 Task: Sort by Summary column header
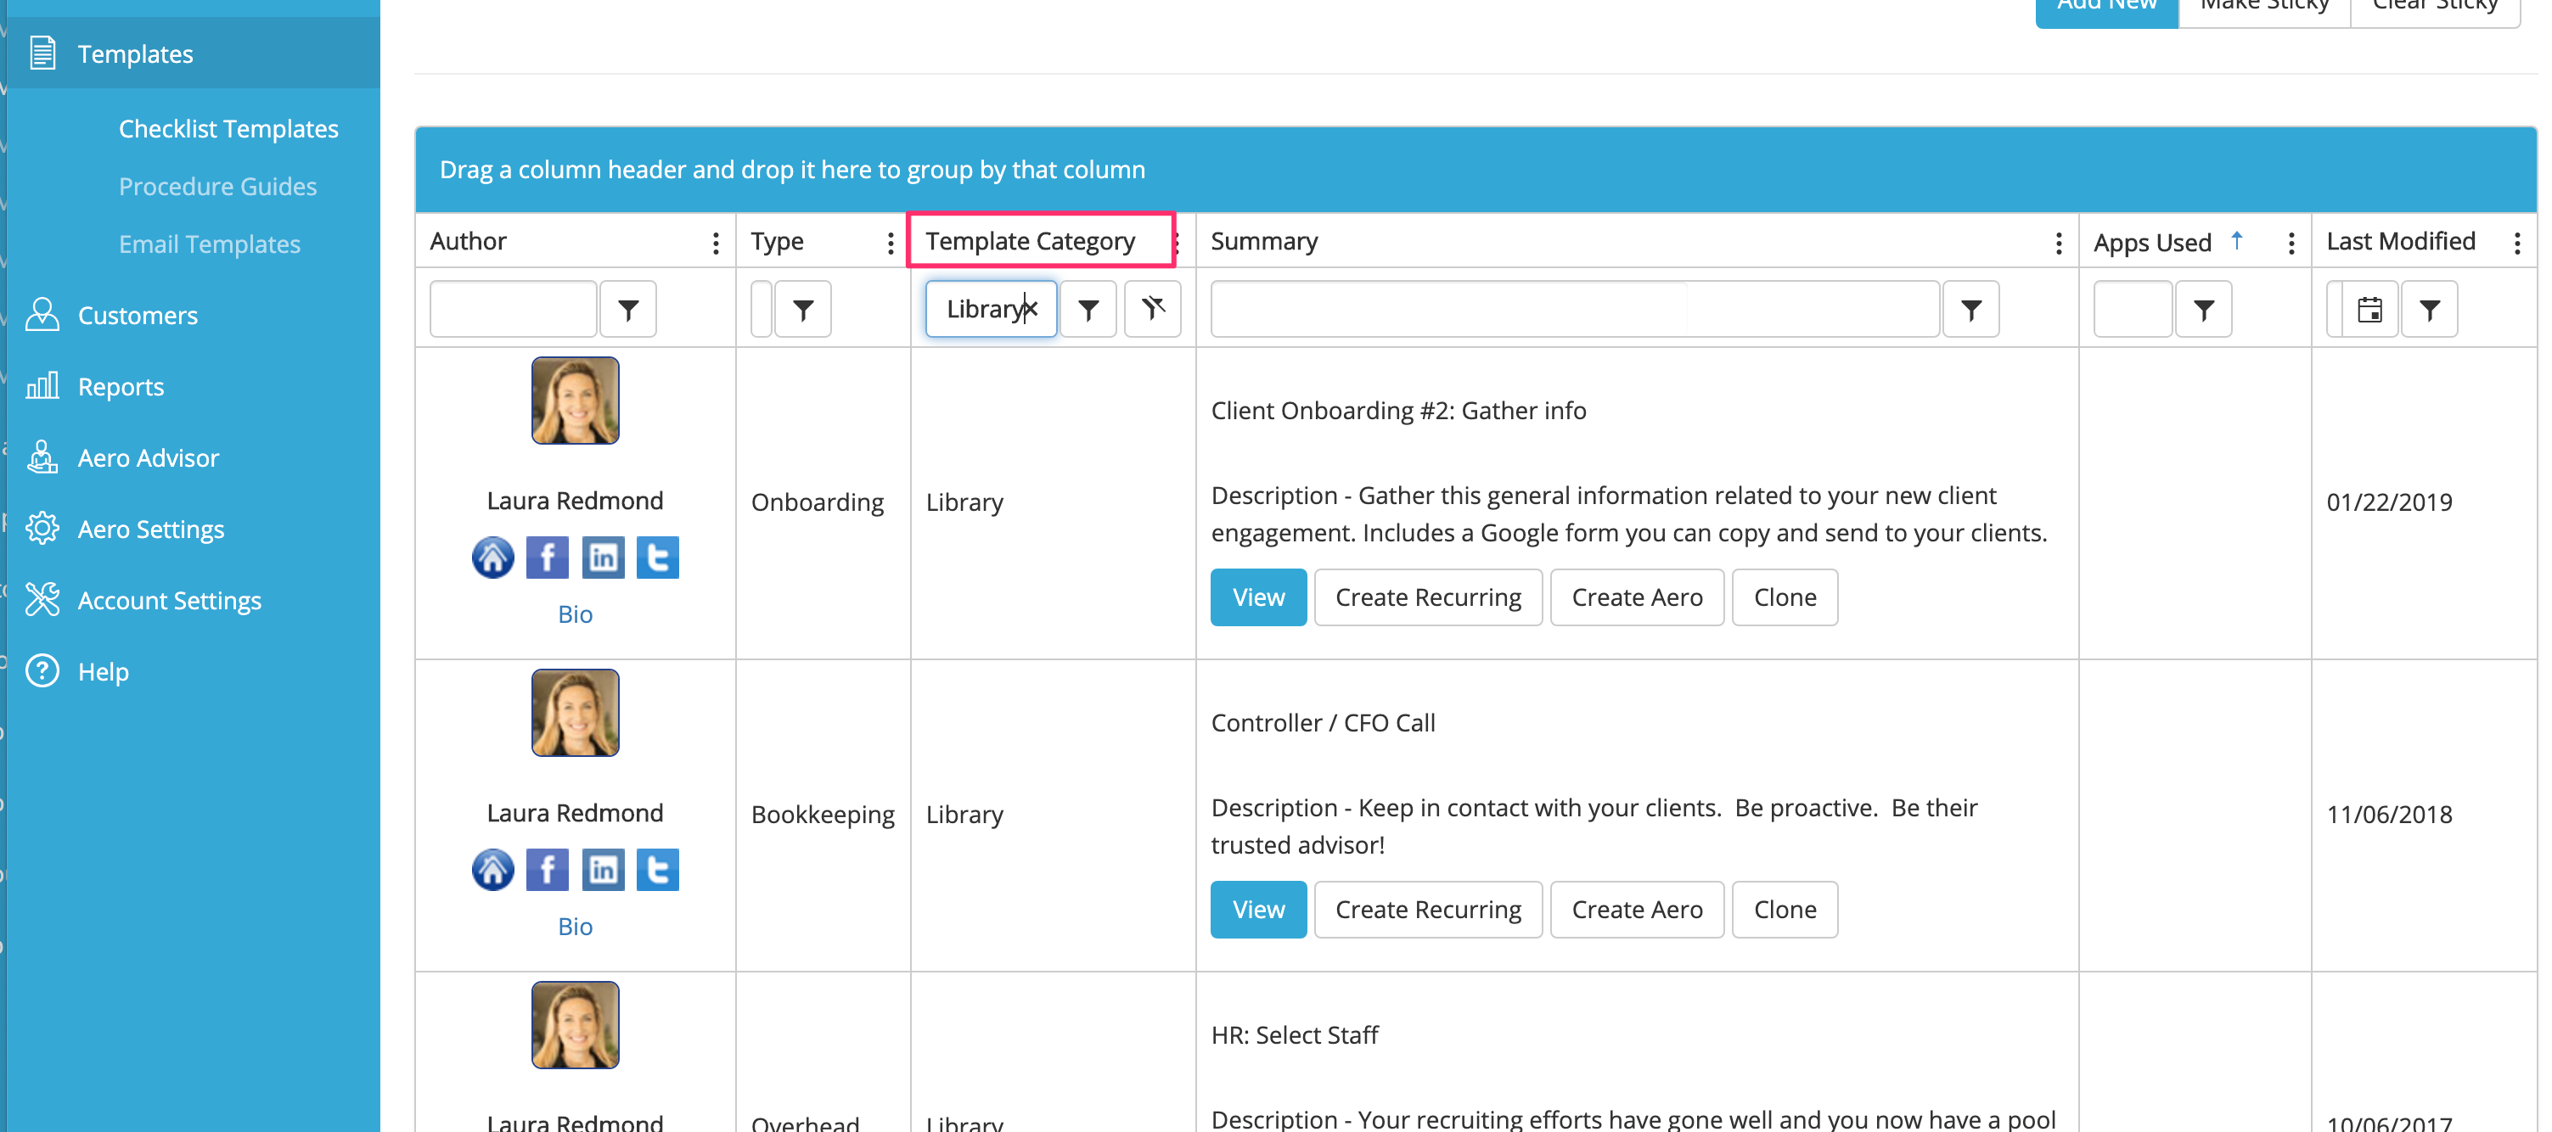click(1264, 241)
